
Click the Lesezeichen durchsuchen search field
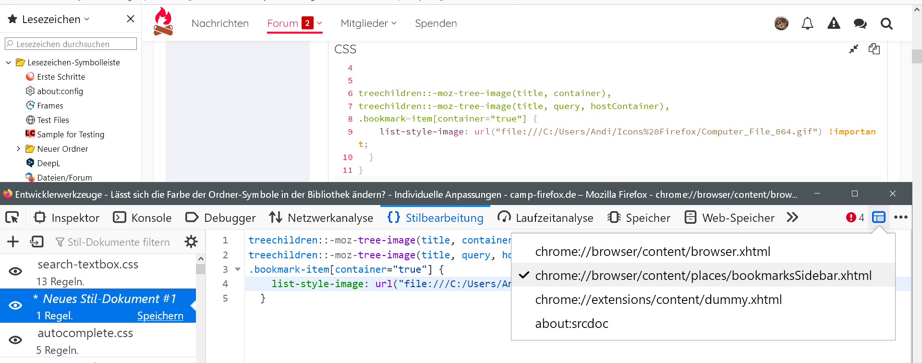pos(71,44)
